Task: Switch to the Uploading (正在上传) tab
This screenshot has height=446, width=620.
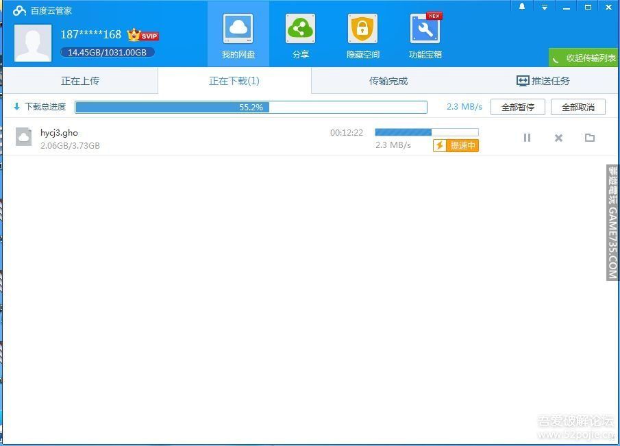Action: tap(80, 81)
